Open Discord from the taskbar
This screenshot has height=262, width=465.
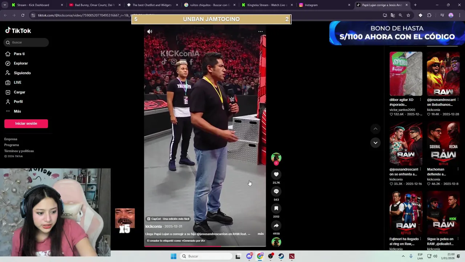coord(249,256)
